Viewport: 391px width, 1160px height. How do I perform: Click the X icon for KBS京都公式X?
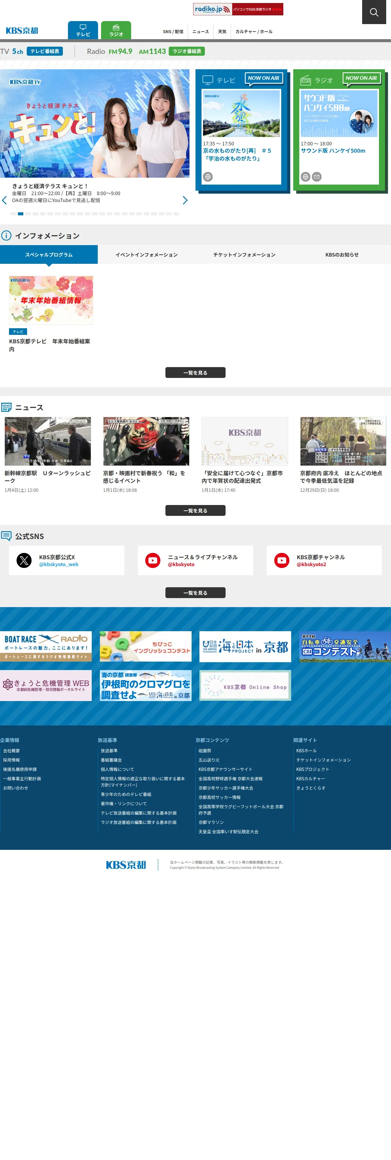coord(24,560)
